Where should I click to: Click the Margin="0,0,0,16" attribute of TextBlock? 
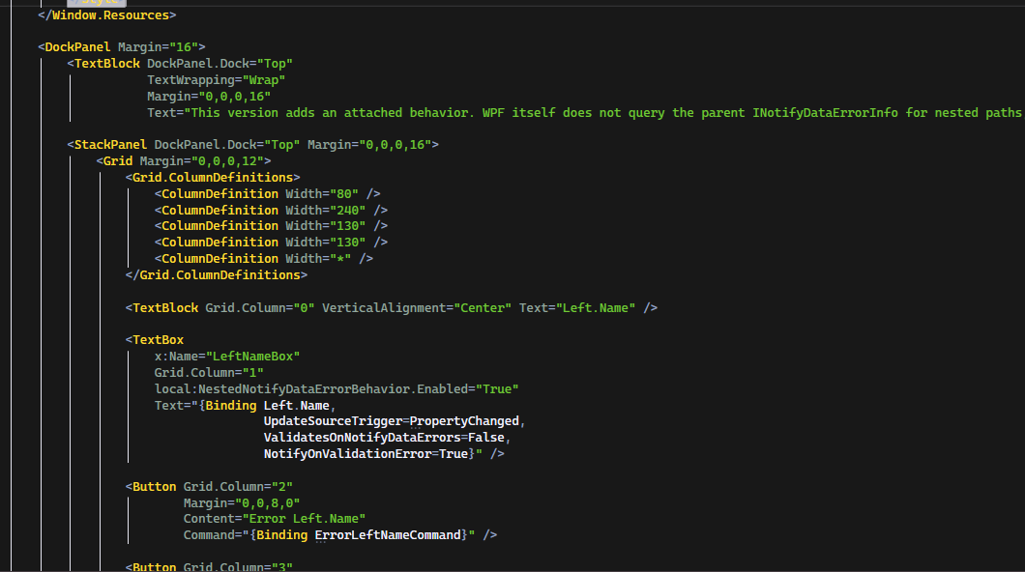click(x=209, y=96)
